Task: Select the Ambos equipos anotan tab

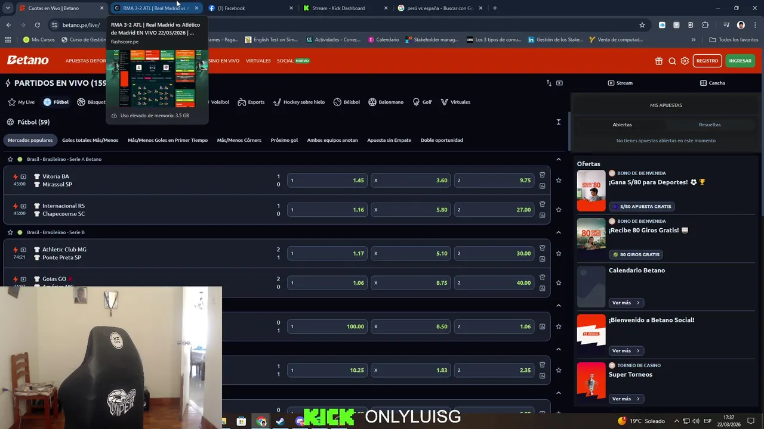Action: [x=332, y=140]
